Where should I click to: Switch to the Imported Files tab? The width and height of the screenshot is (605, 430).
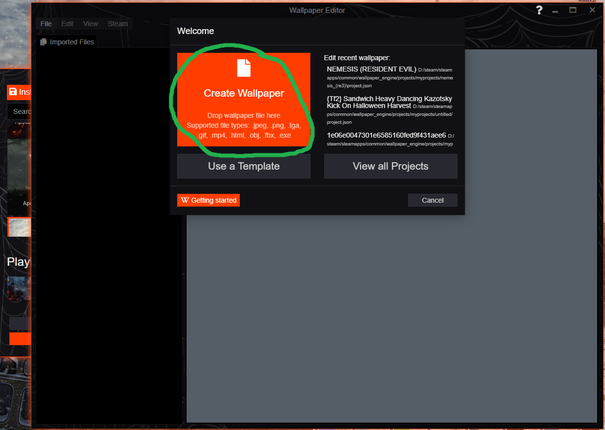[x=67, y=42]
